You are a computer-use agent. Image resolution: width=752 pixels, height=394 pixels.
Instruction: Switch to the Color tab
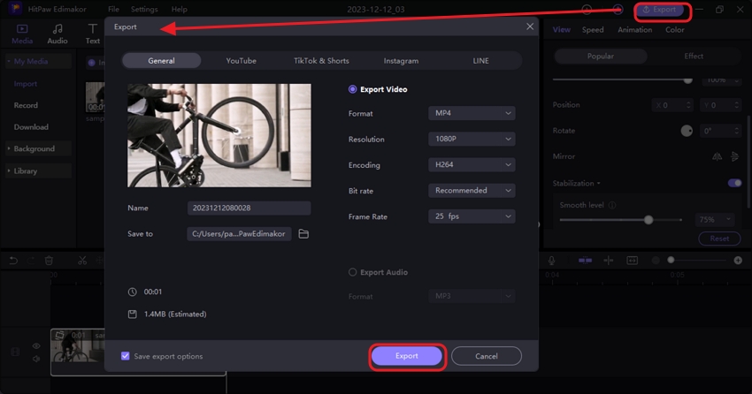pyautogui.click(x=674, y=30)
